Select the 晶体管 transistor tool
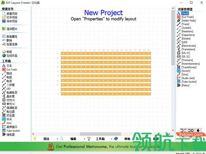 click(x=9, y=96)
